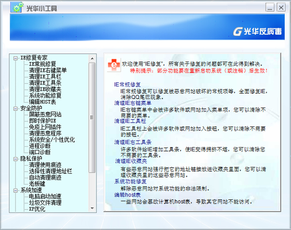Open 电脑启动加速 tree item
This screenshot has height=230, width=291.
click(45, 197)
